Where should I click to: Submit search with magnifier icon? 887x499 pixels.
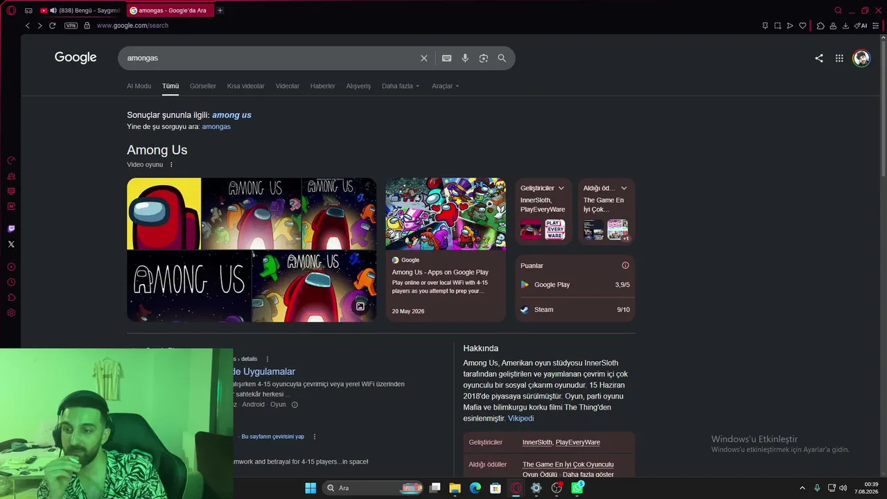(x=502, y=58)
